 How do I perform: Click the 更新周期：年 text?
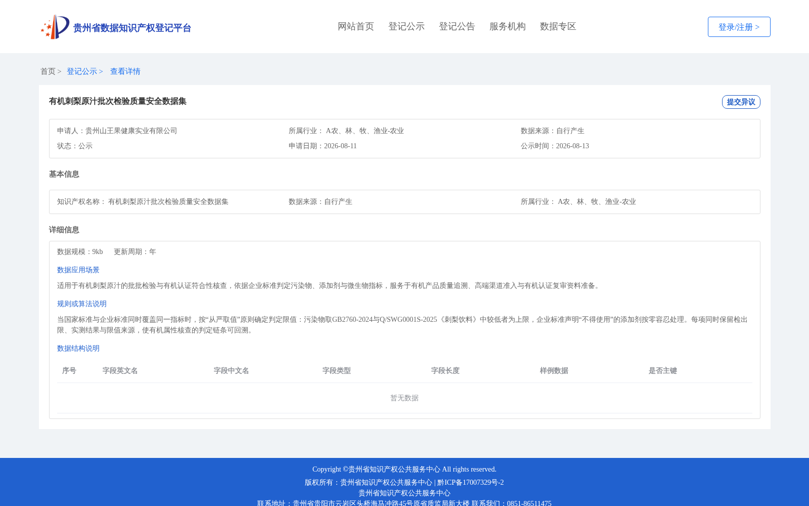135,251
